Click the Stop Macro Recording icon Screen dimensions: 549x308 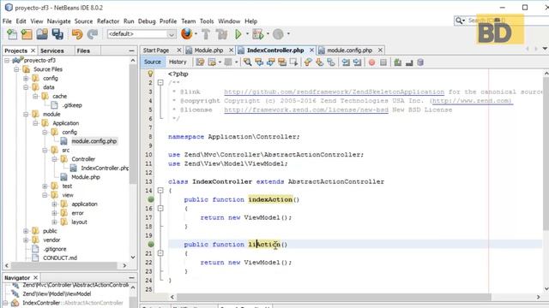pyautogui.click(x=383, y=62)
